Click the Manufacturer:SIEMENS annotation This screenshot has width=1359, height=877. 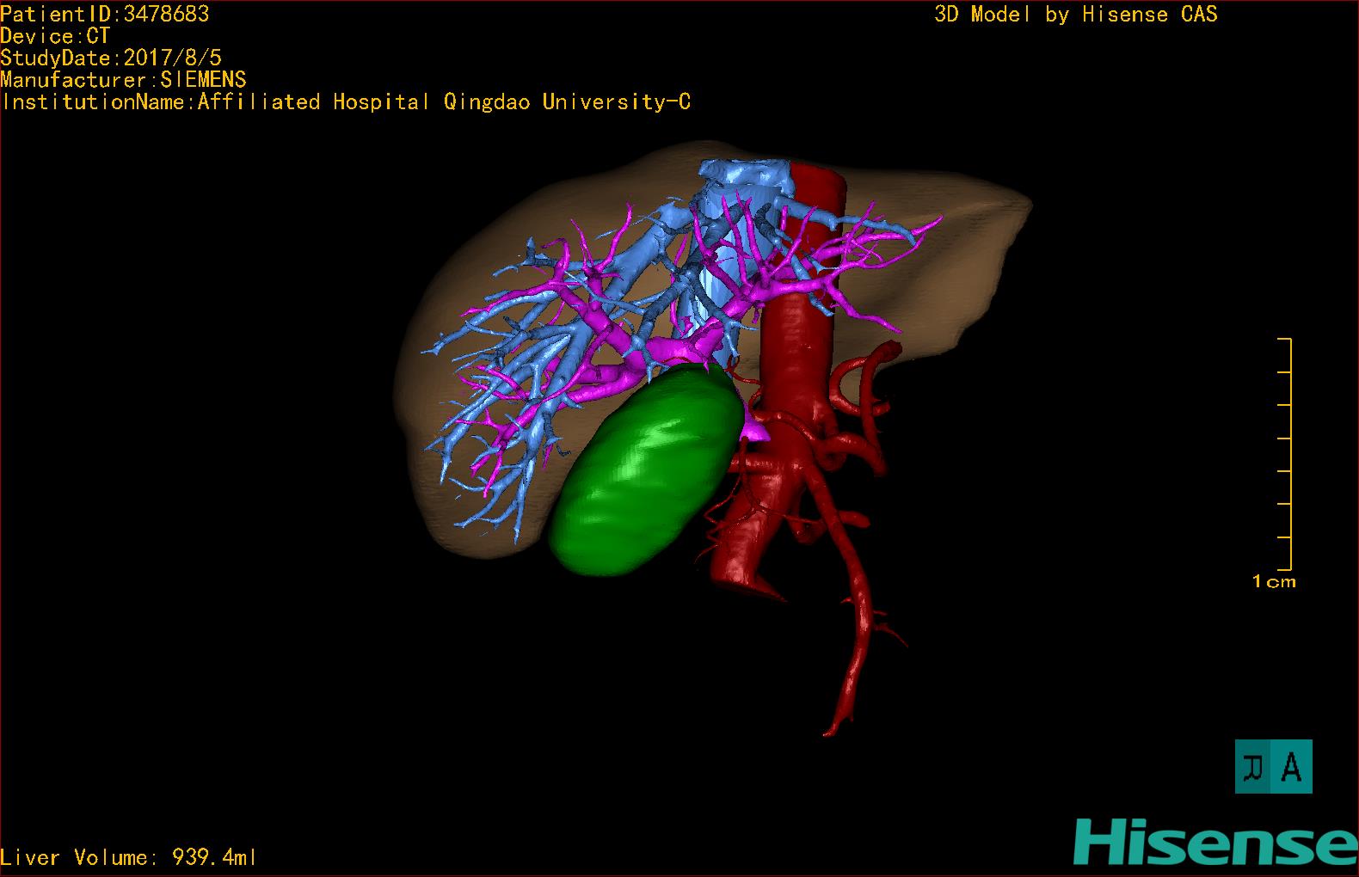pos(123,80)
